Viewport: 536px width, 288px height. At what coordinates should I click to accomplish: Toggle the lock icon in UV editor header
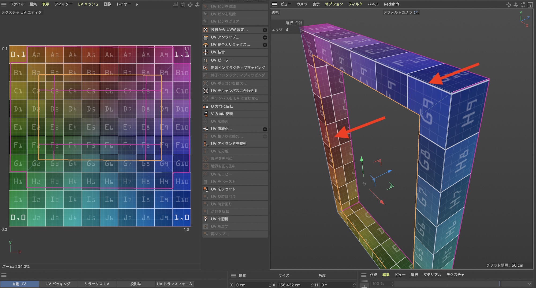pyautogui.click(x=183, y=5)
